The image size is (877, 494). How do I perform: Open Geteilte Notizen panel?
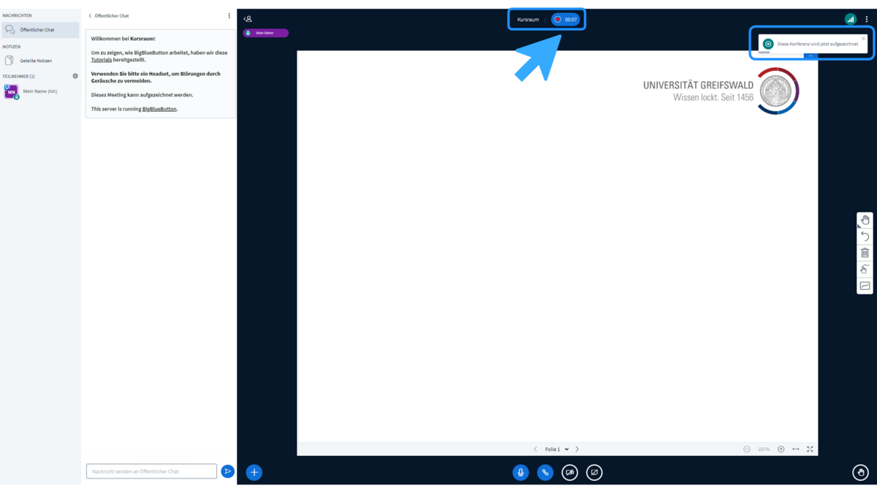coord(36,61)
